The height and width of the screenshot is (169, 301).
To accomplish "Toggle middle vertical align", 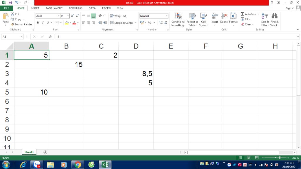I will pos(88,16).
